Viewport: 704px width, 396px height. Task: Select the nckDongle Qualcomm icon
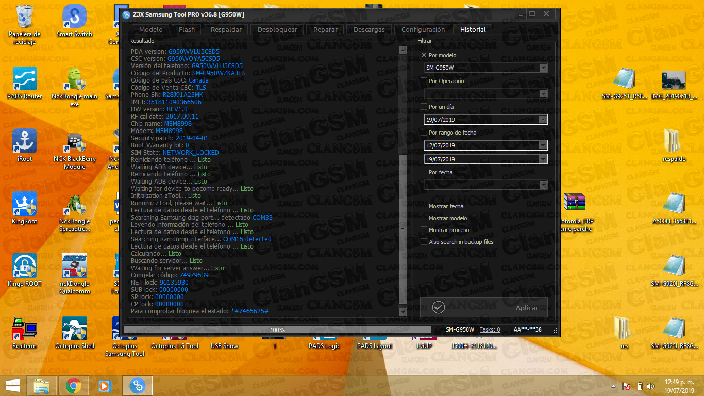coord(75,274)
